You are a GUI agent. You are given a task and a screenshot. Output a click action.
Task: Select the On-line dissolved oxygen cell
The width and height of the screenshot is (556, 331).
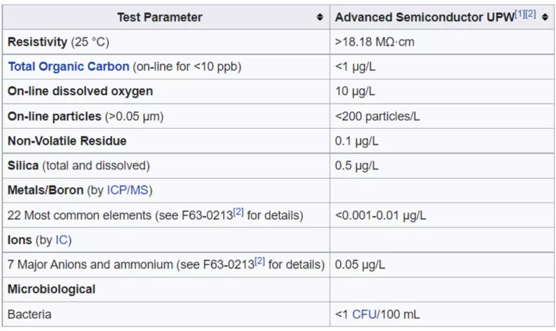80,92
